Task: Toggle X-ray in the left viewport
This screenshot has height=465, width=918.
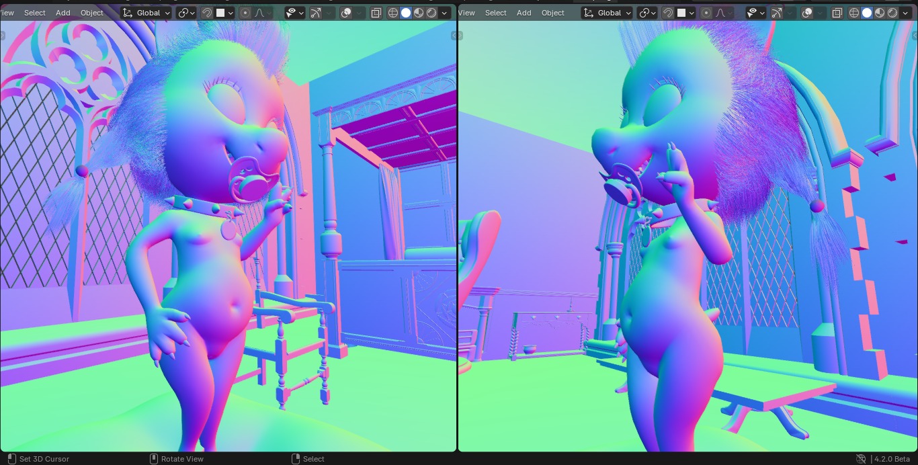Action: click(x=376, y=13)
